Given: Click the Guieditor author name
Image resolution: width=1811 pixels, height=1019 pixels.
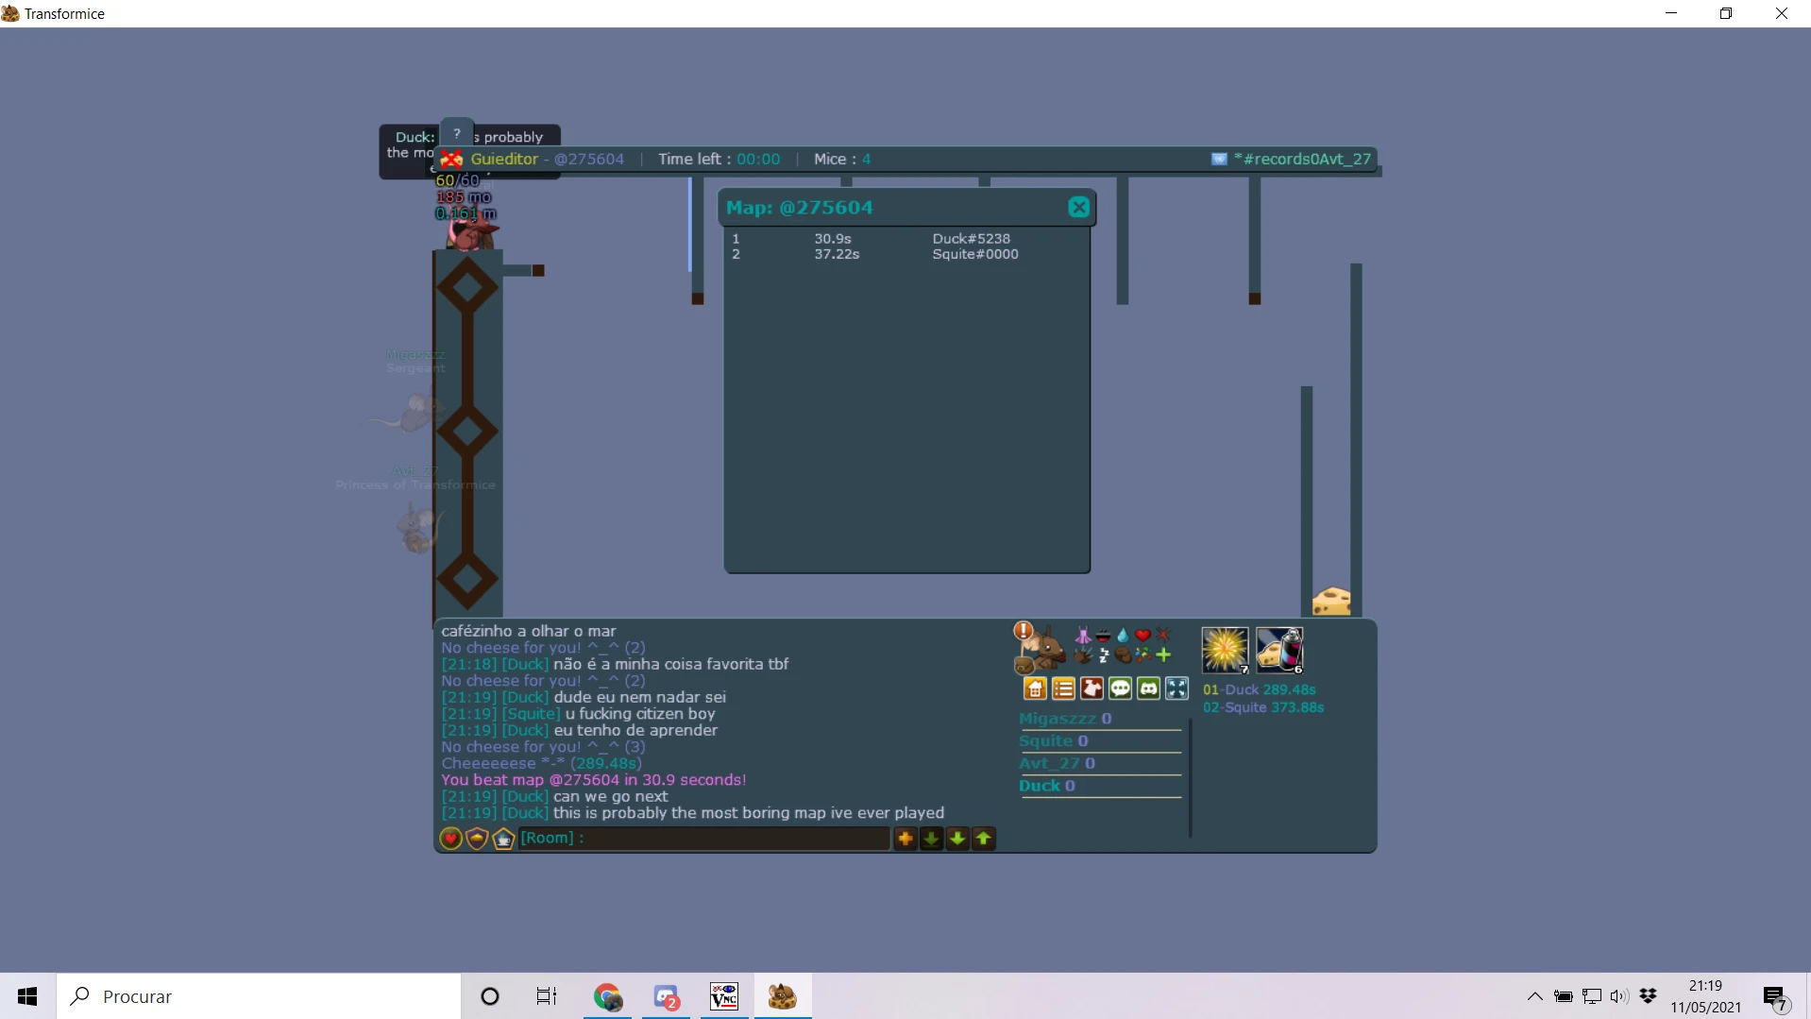Looking at the screenshot, I should pos(504,159).
